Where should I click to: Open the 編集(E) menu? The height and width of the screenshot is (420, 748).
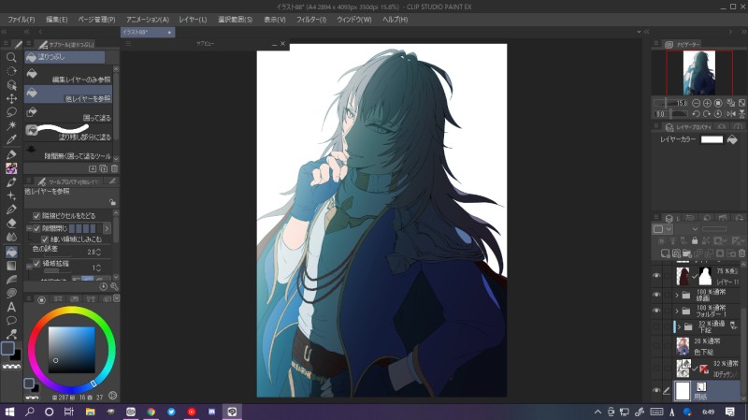pyautogui.click(x=57, y=20)
